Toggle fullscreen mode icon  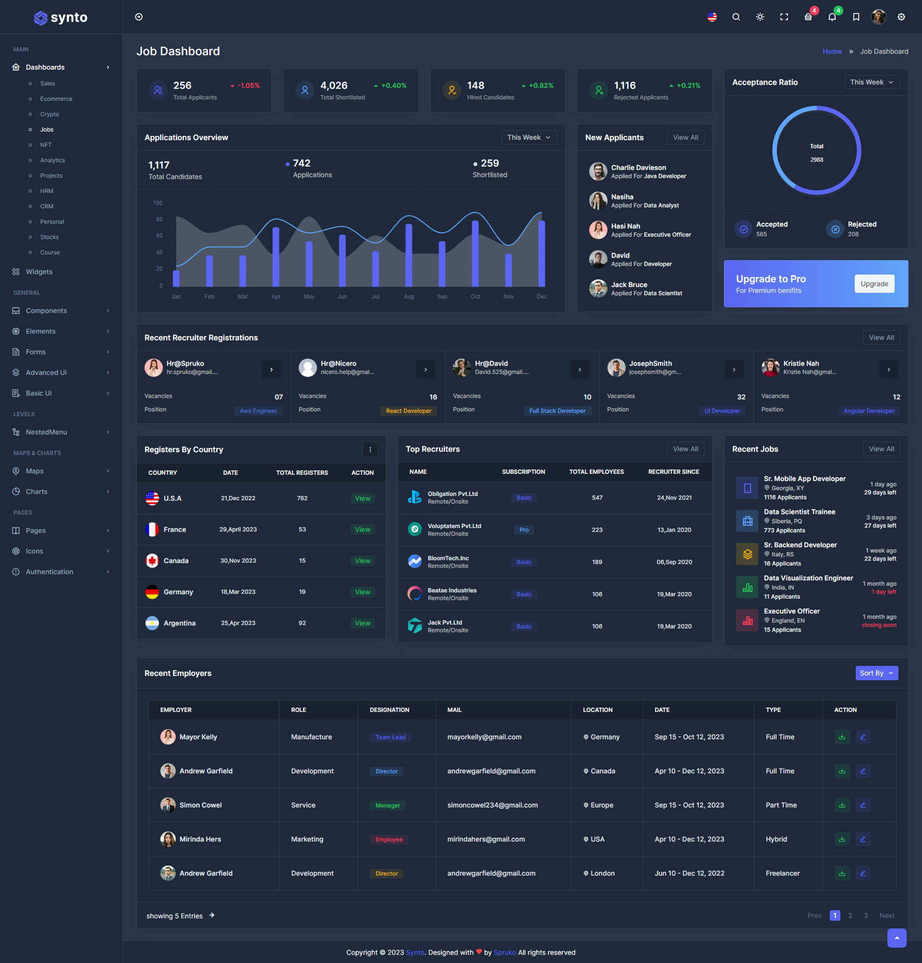click(784, 17)
